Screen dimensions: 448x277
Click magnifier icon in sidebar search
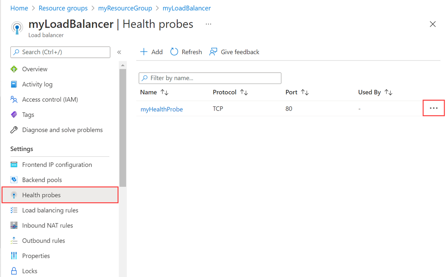[16, 52]
